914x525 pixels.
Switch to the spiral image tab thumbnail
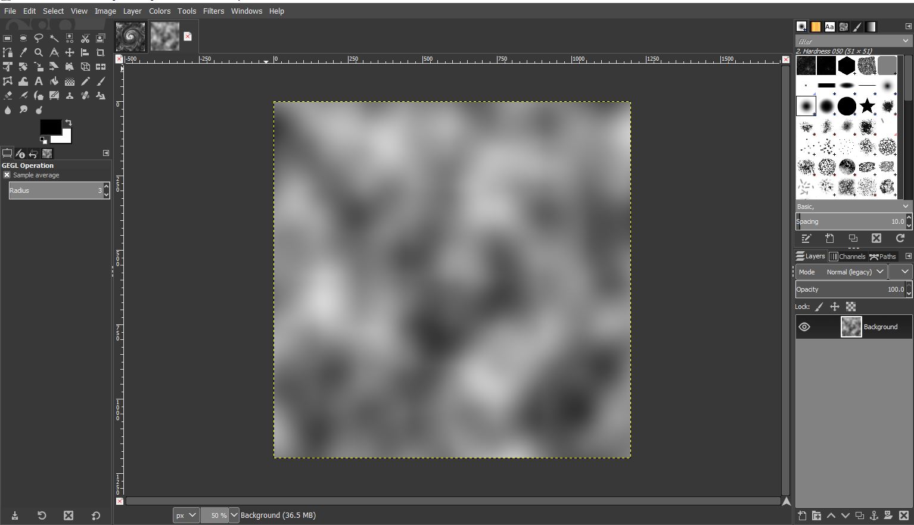(130, 37)
